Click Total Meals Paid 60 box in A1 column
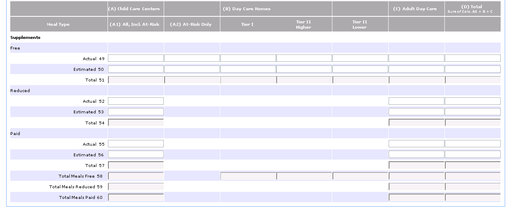This screenshot has width=515, height=214. tap(136, 198)
